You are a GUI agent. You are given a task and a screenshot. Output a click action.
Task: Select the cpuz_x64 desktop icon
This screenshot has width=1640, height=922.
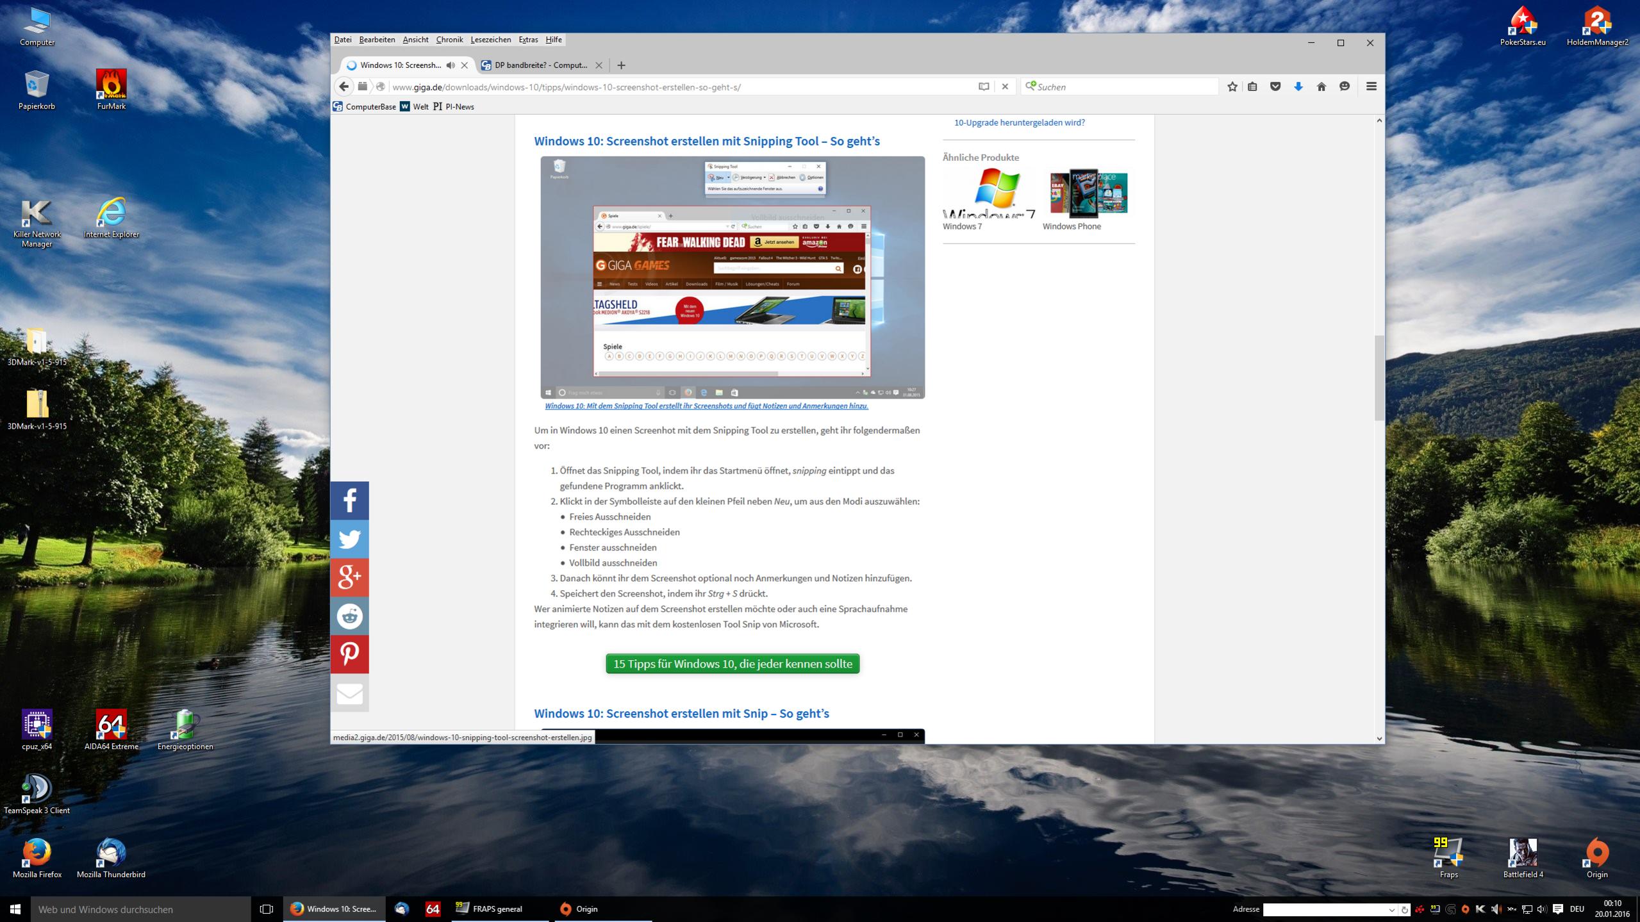point(37,730)
